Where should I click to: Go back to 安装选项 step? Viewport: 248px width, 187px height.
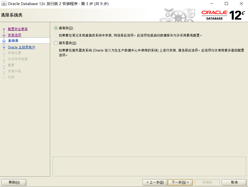click(x=14, y=35)
